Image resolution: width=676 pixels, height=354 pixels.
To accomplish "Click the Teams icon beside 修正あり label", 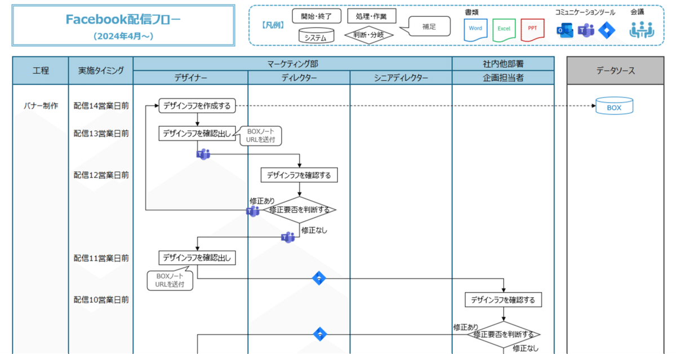I will tap(252, 211).
